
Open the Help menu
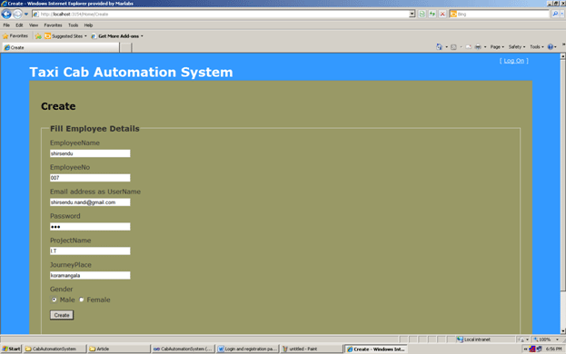pos(88,25)
